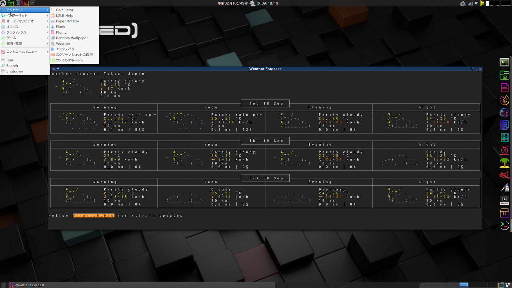This screenshot has width=512, height=288.
Task: Switch to active blue workspace in pager
Action: pos(464,285)
